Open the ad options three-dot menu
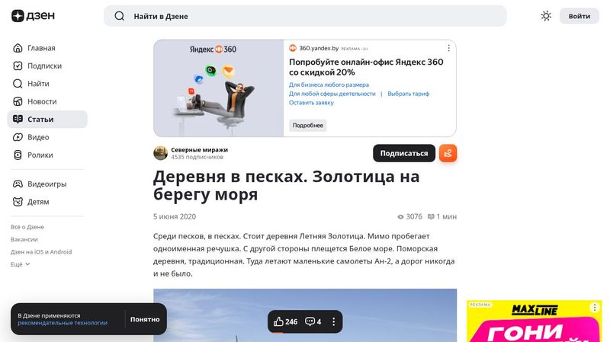 click(x=448, y=48)
